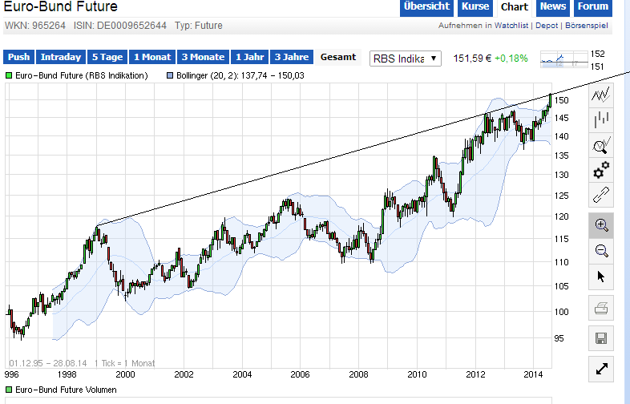The image size is (630, 404).
Task: Click the blue Bollinger legend color swatch
Action: click(170, 75)
